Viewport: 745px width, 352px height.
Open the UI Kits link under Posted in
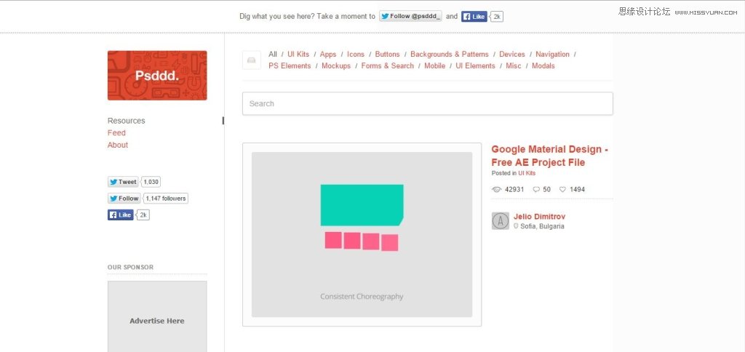pyautogui.click(x=527, y=173)
